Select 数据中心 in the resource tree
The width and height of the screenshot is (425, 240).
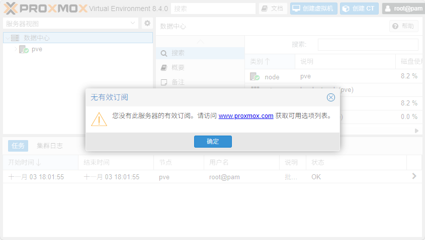[x=37, y=38]
